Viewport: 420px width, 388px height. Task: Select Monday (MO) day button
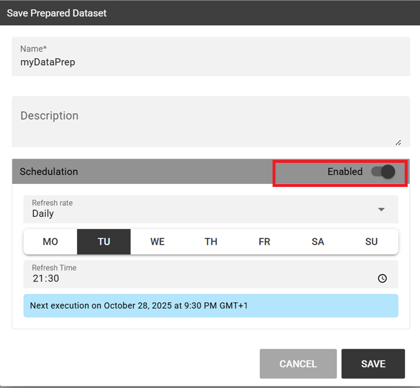point(51,242)
